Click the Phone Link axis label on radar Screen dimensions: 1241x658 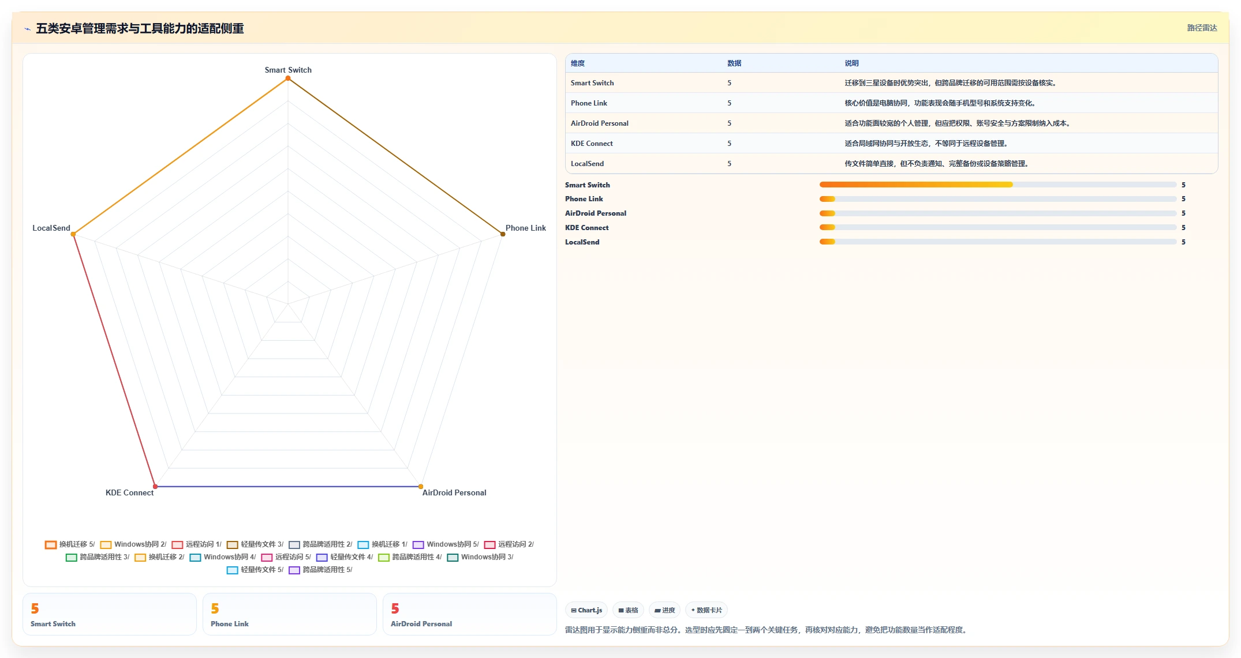coord(526,228)
